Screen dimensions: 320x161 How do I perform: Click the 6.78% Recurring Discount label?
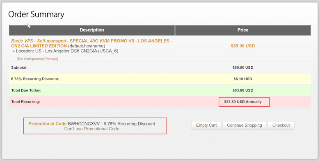[35, 79]
